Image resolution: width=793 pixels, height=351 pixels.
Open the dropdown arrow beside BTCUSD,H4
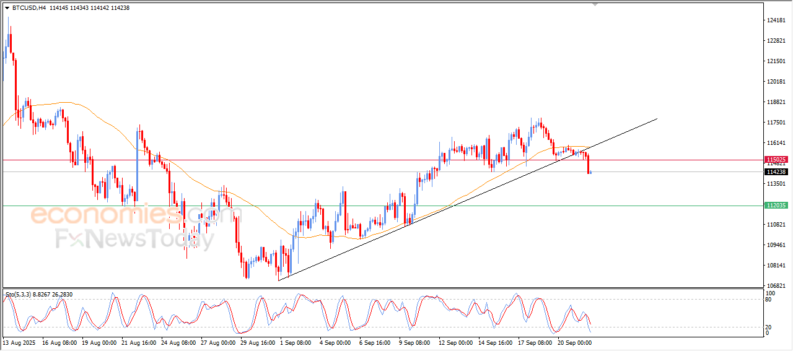(7, 8)
